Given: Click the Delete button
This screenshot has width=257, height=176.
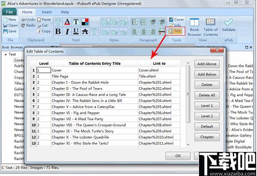Looking at the screenshot, I should pyautogui.click(x=207, y=85).
